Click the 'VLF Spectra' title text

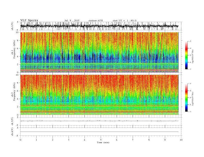(x=29, y=20)
